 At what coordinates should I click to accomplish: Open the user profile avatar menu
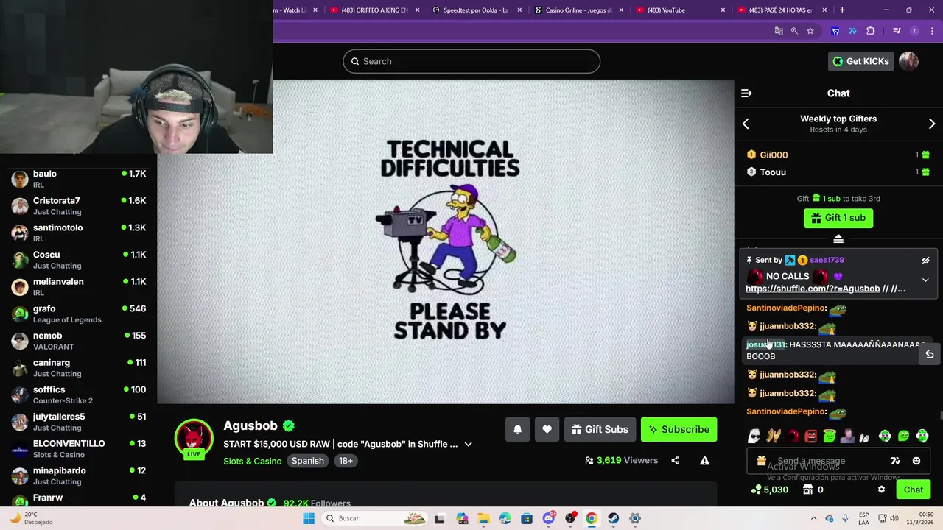(x=908, y=61)
